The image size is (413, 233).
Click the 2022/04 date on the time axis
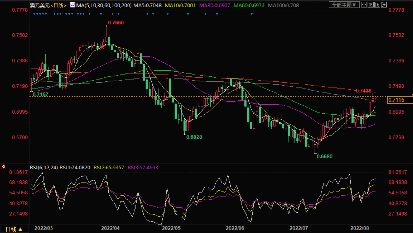click(x=110, y=228)
